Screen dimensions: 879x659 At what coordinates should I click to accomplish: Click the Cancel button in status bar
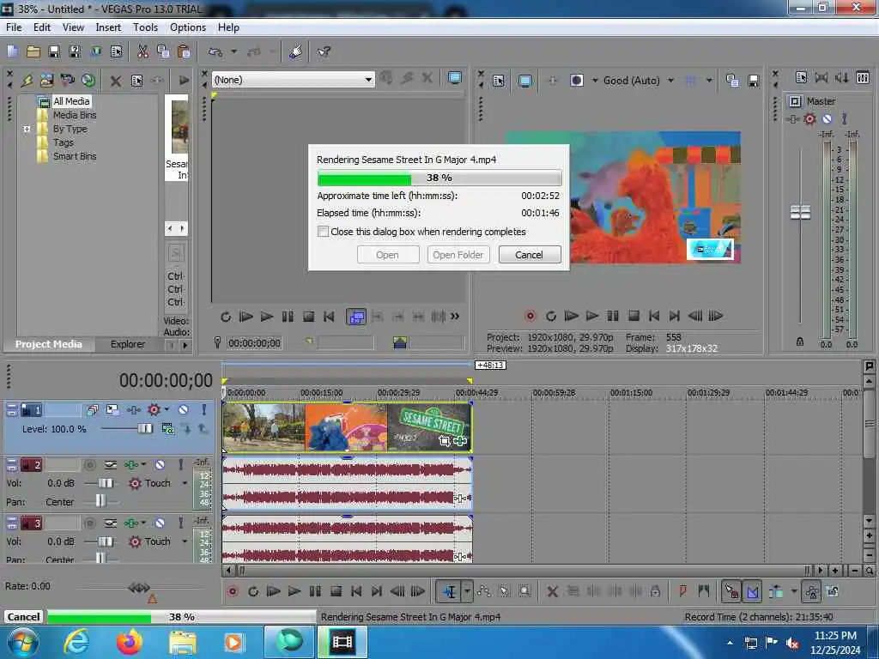tap(23, 617)
